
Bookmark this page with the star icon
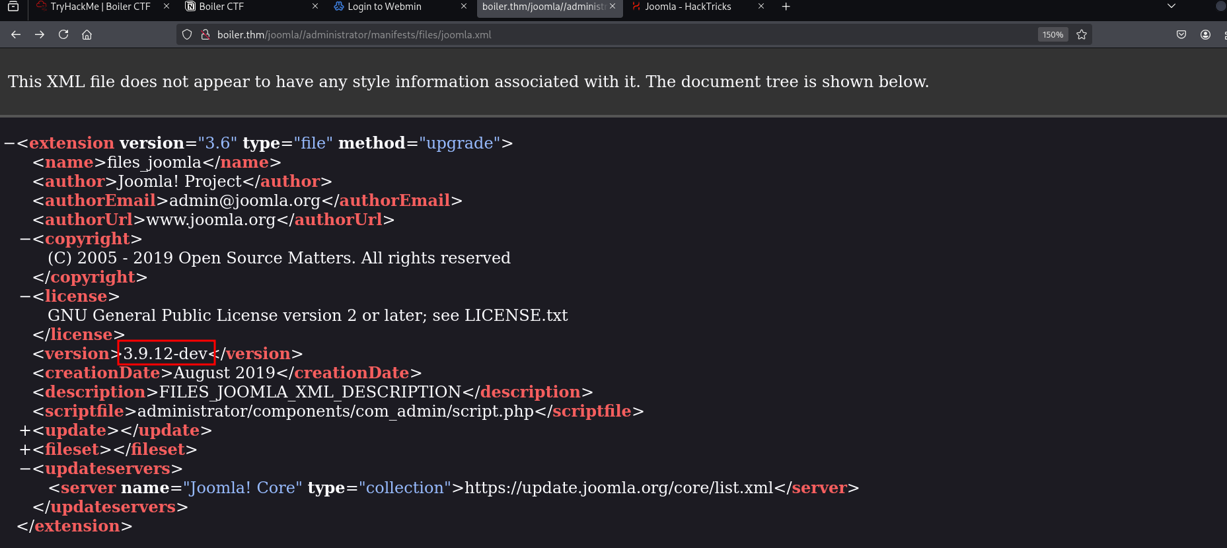coord(1082,34)
